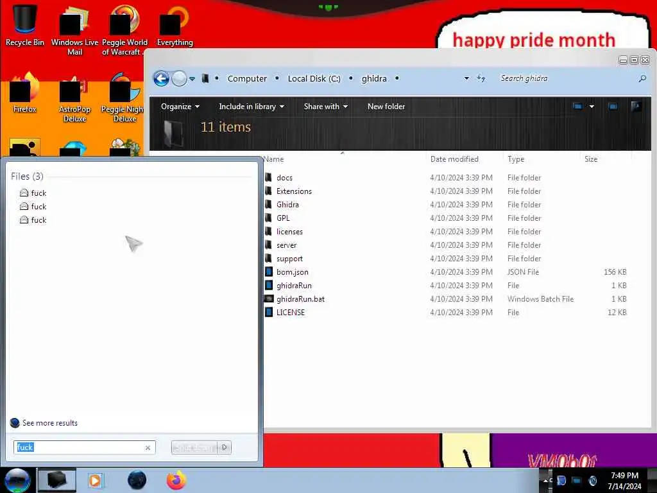Click the Computer breadcrumb in address bar

(x=247, y=78)
